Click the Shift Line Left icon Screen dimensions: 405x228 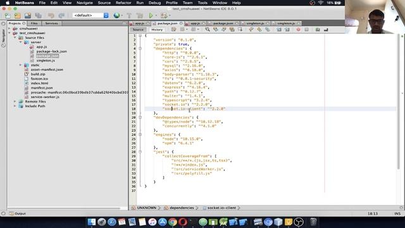279,30
